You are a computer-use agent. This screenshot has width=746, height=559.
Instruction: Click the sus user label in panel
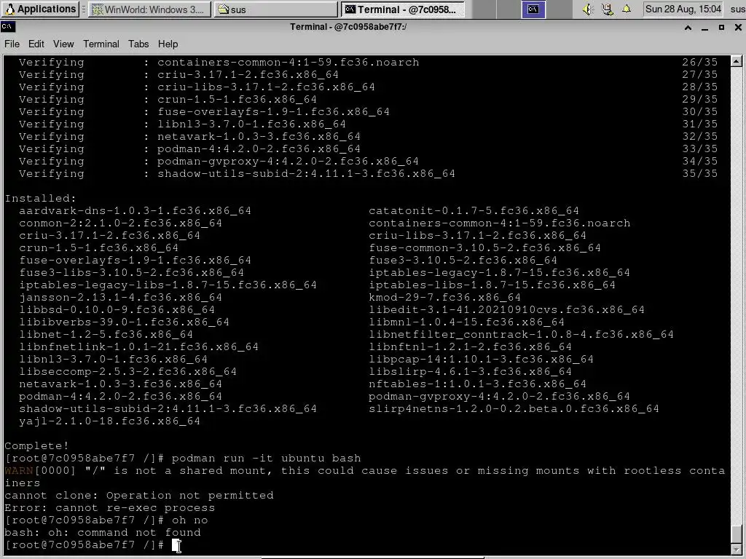pyautogui.click(x=737, y=9)
